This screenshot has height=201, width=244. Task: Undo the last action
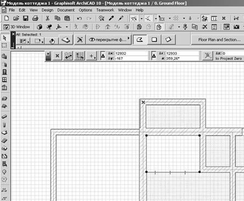(80, 18)
